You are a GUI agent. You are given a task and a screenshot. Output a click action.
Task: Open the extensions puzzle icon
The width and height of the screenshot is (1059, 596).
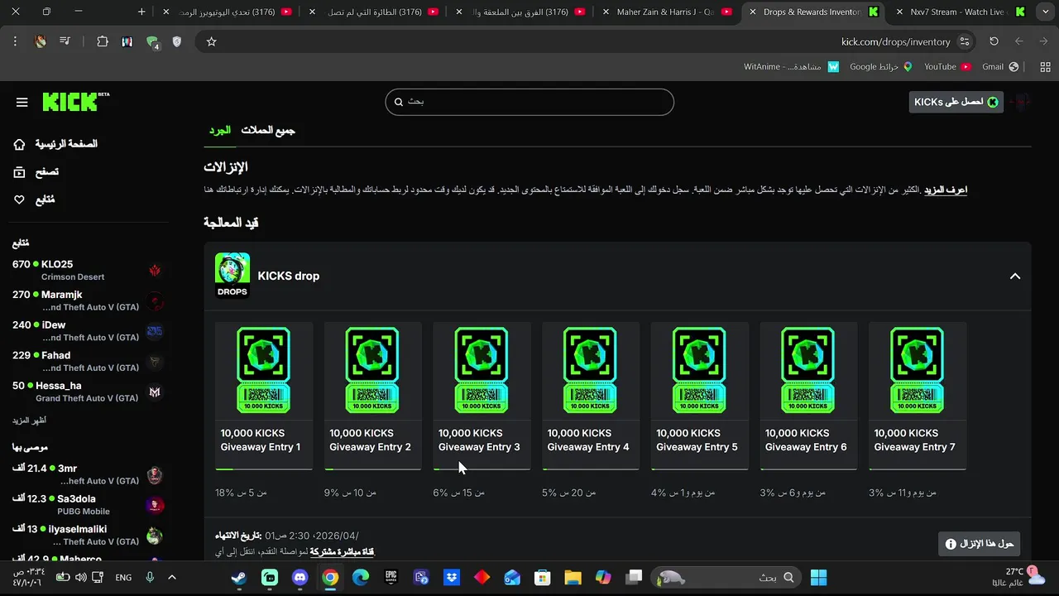(103, 41)
